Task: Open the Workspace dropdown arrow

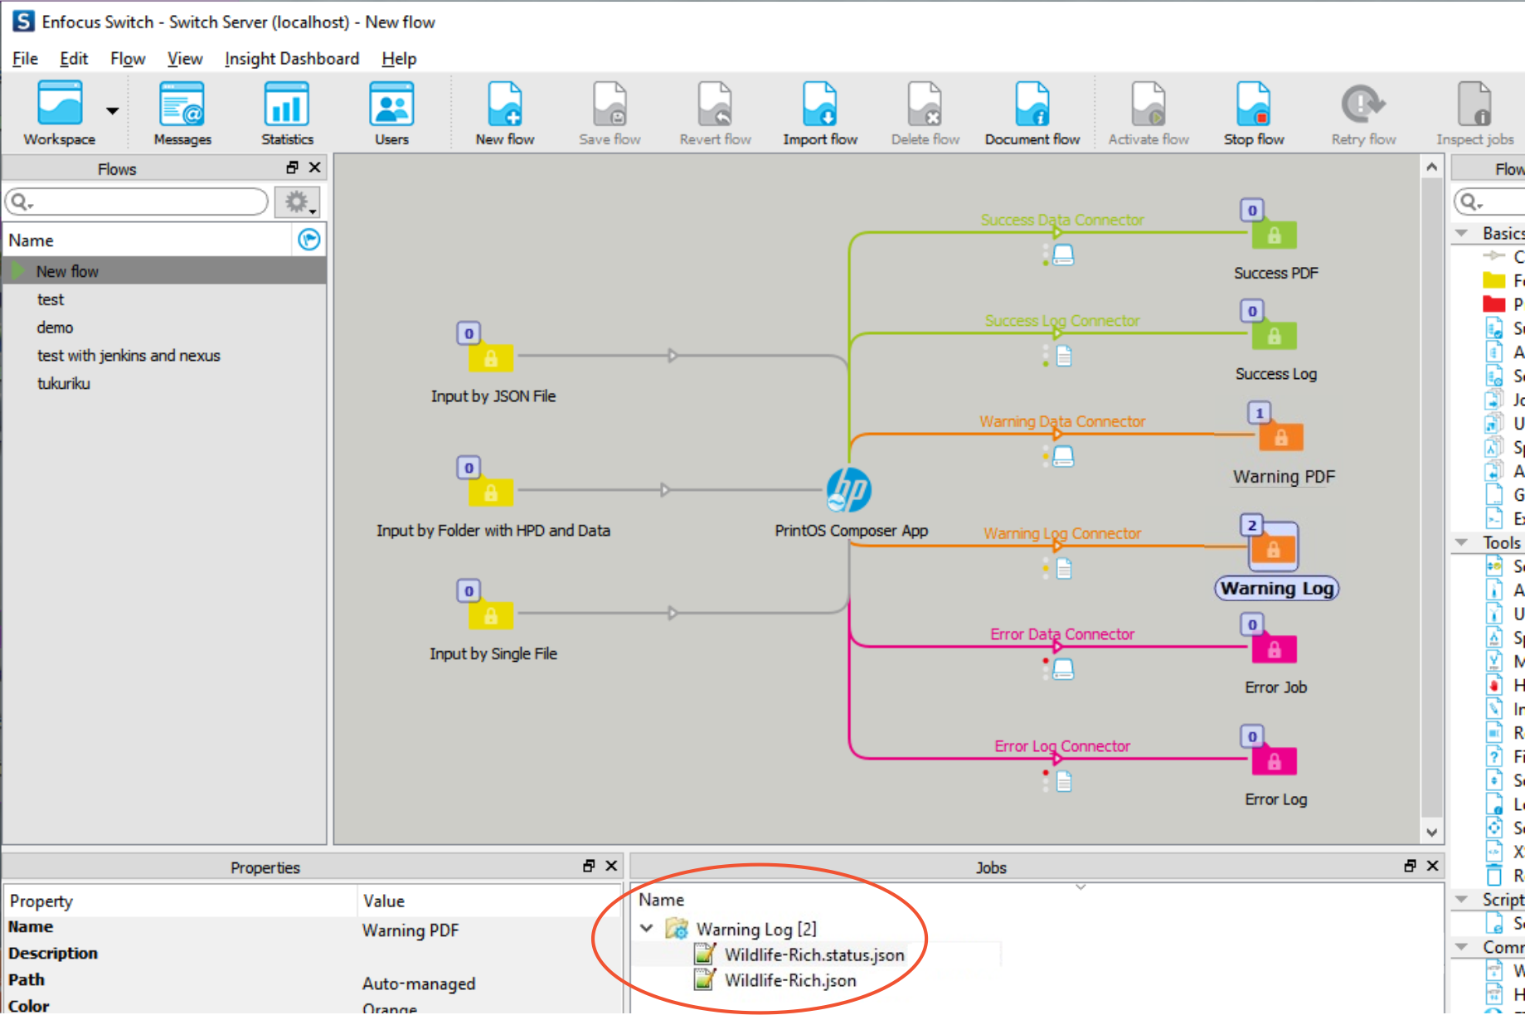Action: 111,110
